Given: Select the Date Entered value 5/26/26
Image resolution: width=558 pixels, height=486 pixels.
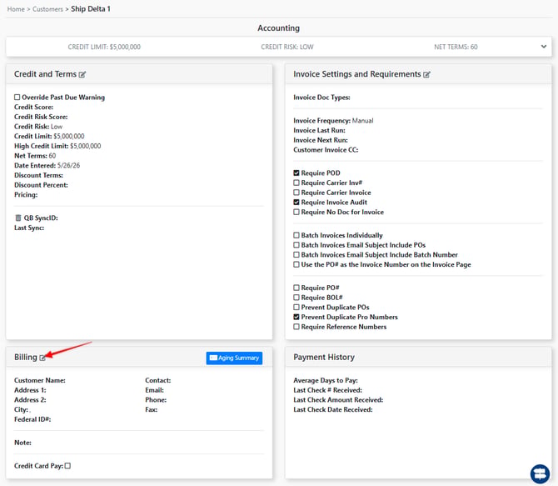Looking at the screenshot, I should [68, 165].
